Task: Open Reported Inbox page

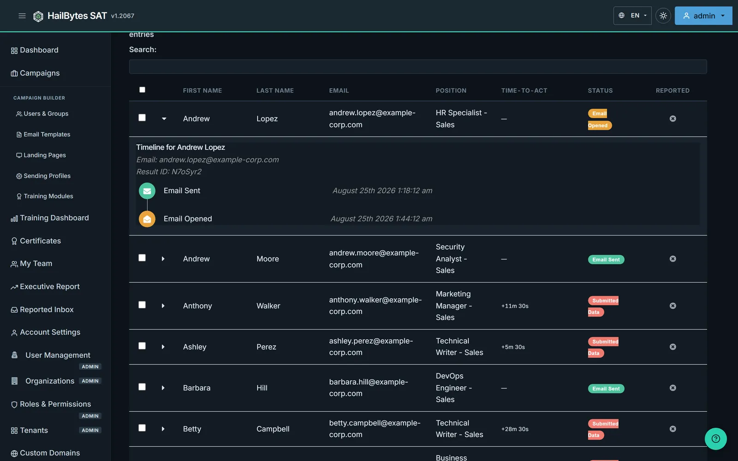Action: coord(42,310)
